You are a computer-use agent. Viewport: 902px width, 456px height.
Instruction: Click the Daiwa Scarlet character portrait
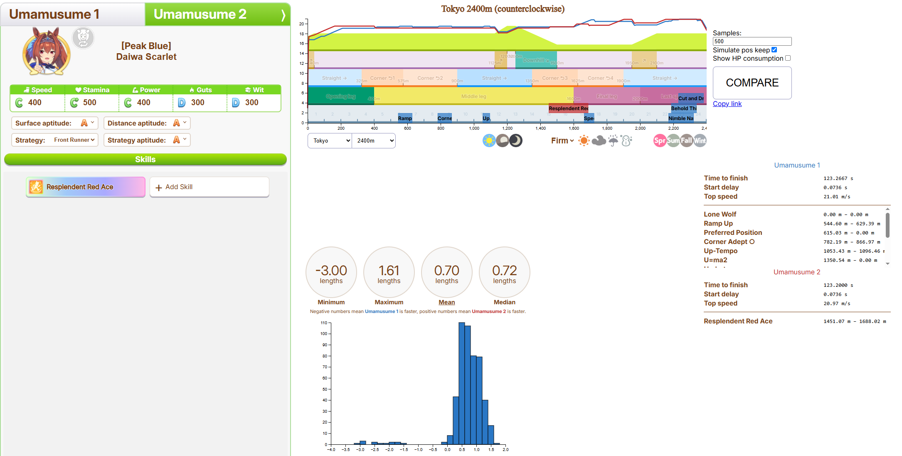coord(46,51)
